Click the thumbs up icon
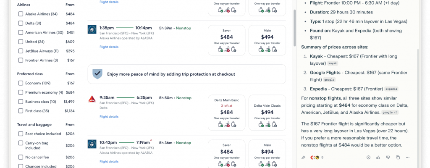This screenshot has width=430, height=168. click(x=378, y=157)
